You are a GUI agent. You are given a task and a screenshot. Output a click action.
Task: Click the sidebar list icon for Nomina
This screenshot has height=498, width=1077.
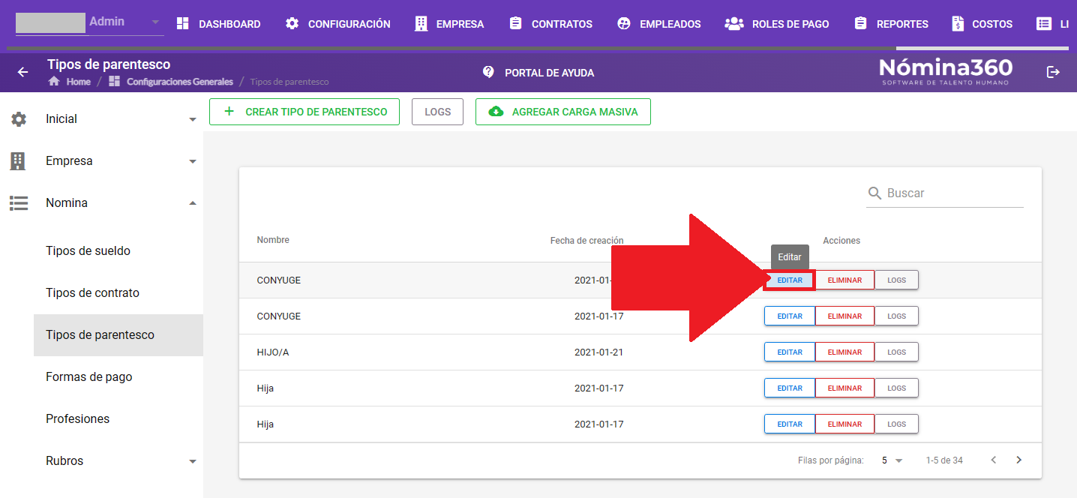click(x=18, y=202)
